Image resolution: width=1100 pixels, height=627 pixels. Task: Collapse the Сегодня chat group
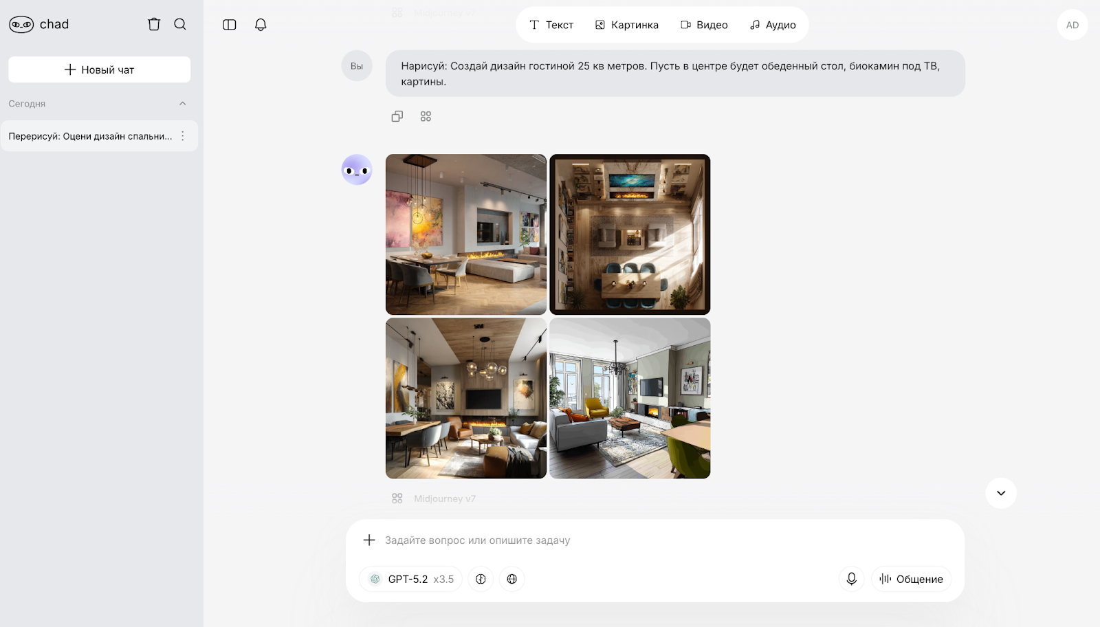pos(182,104)
